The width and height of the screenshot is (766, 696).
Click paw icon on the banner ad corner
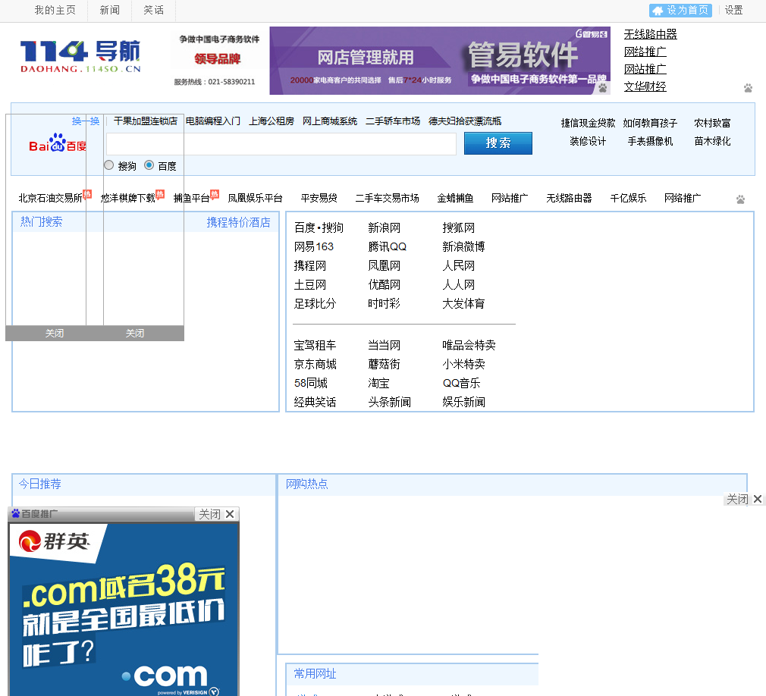point(603,88)
